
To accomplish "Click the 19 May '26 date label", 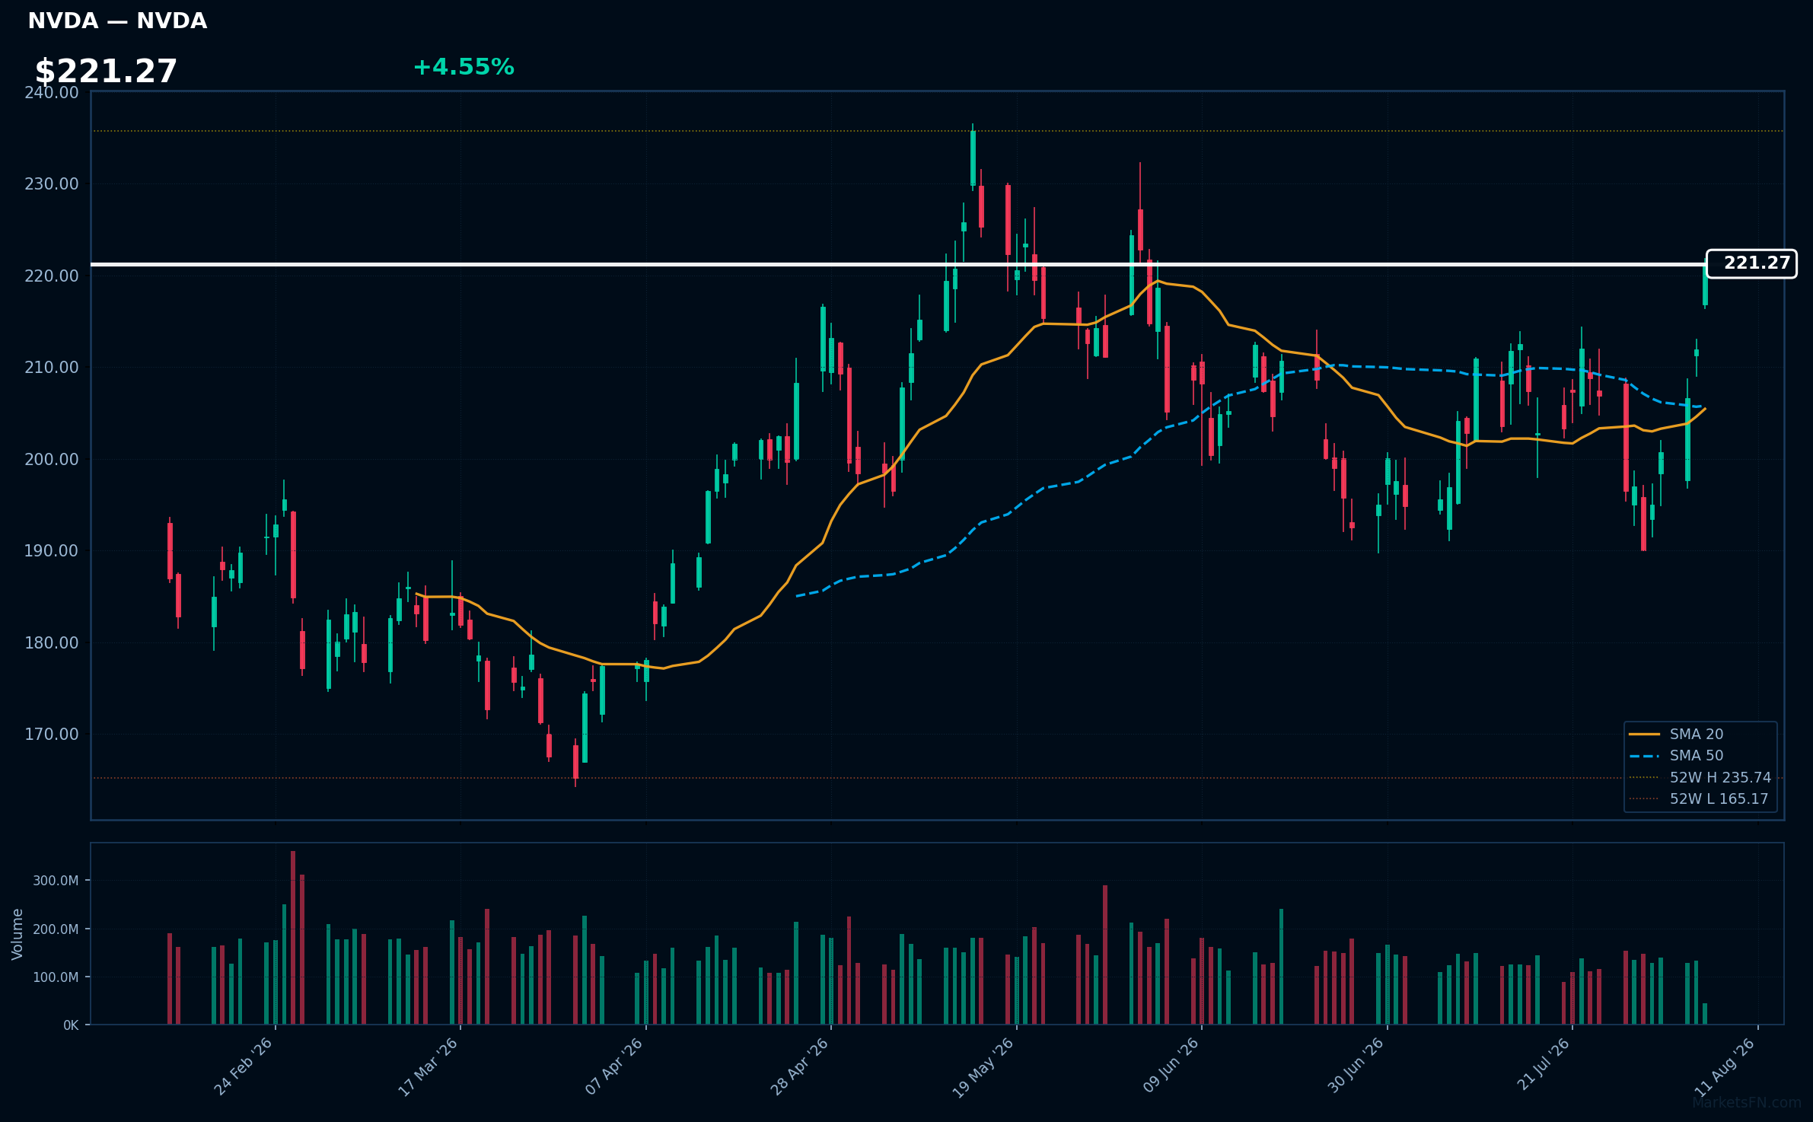I will point(983,1067).
